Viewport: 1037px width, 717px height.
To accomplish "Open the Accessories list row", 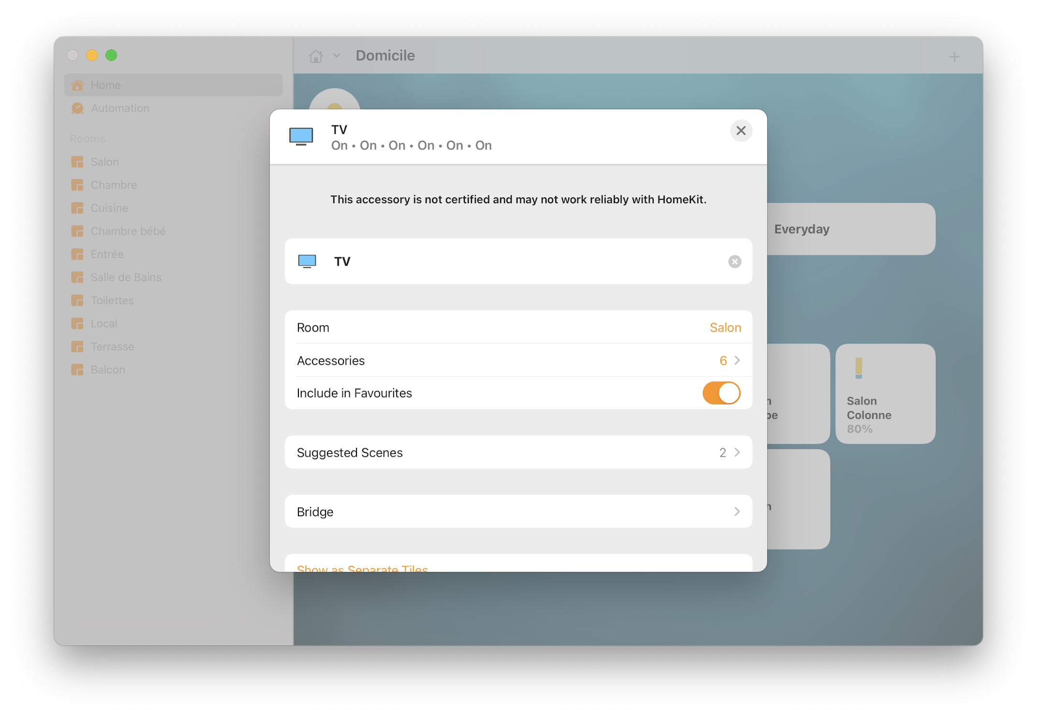I will pyautogui.click(x=518, y=360).
